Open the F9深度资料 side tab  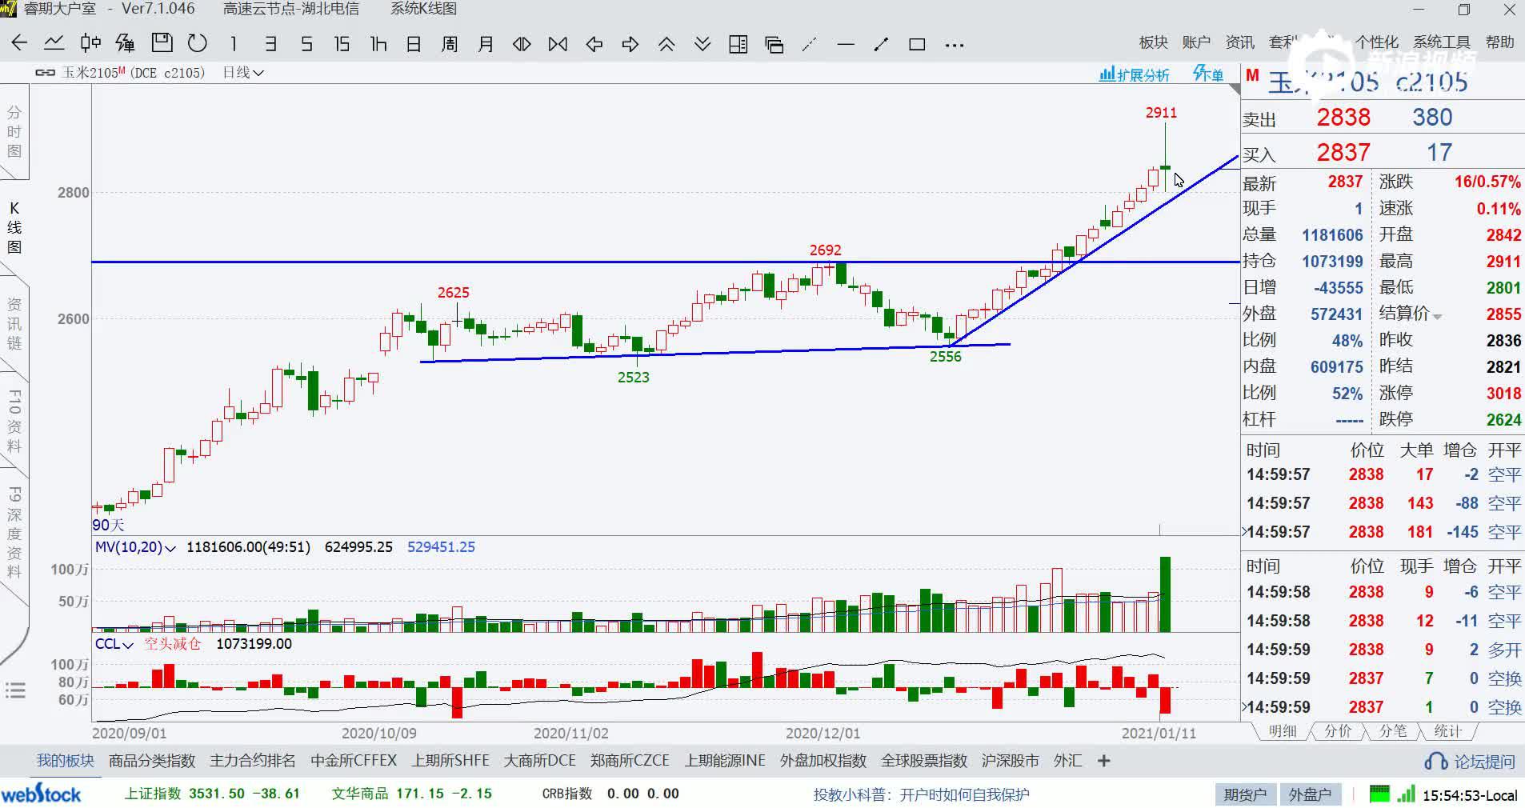coord(14,532)
